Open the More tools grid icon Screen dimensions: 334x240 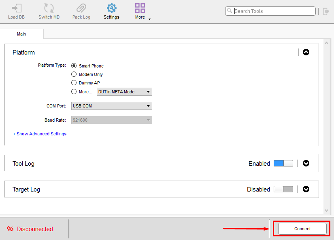[140, 8]
